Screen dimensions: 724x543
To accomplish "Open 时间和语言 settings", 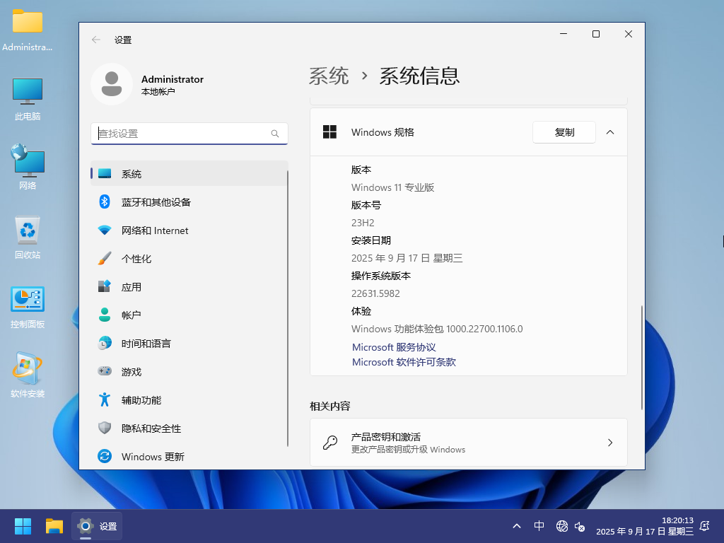I will coord(146,344).
